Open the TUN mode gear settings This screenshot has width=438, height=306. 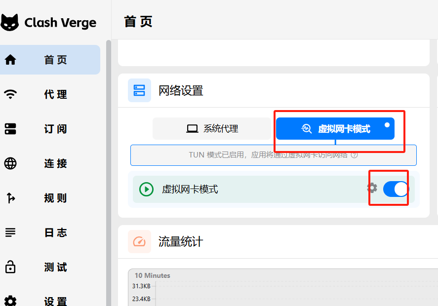pyautogui.click(x=372, y=188)
